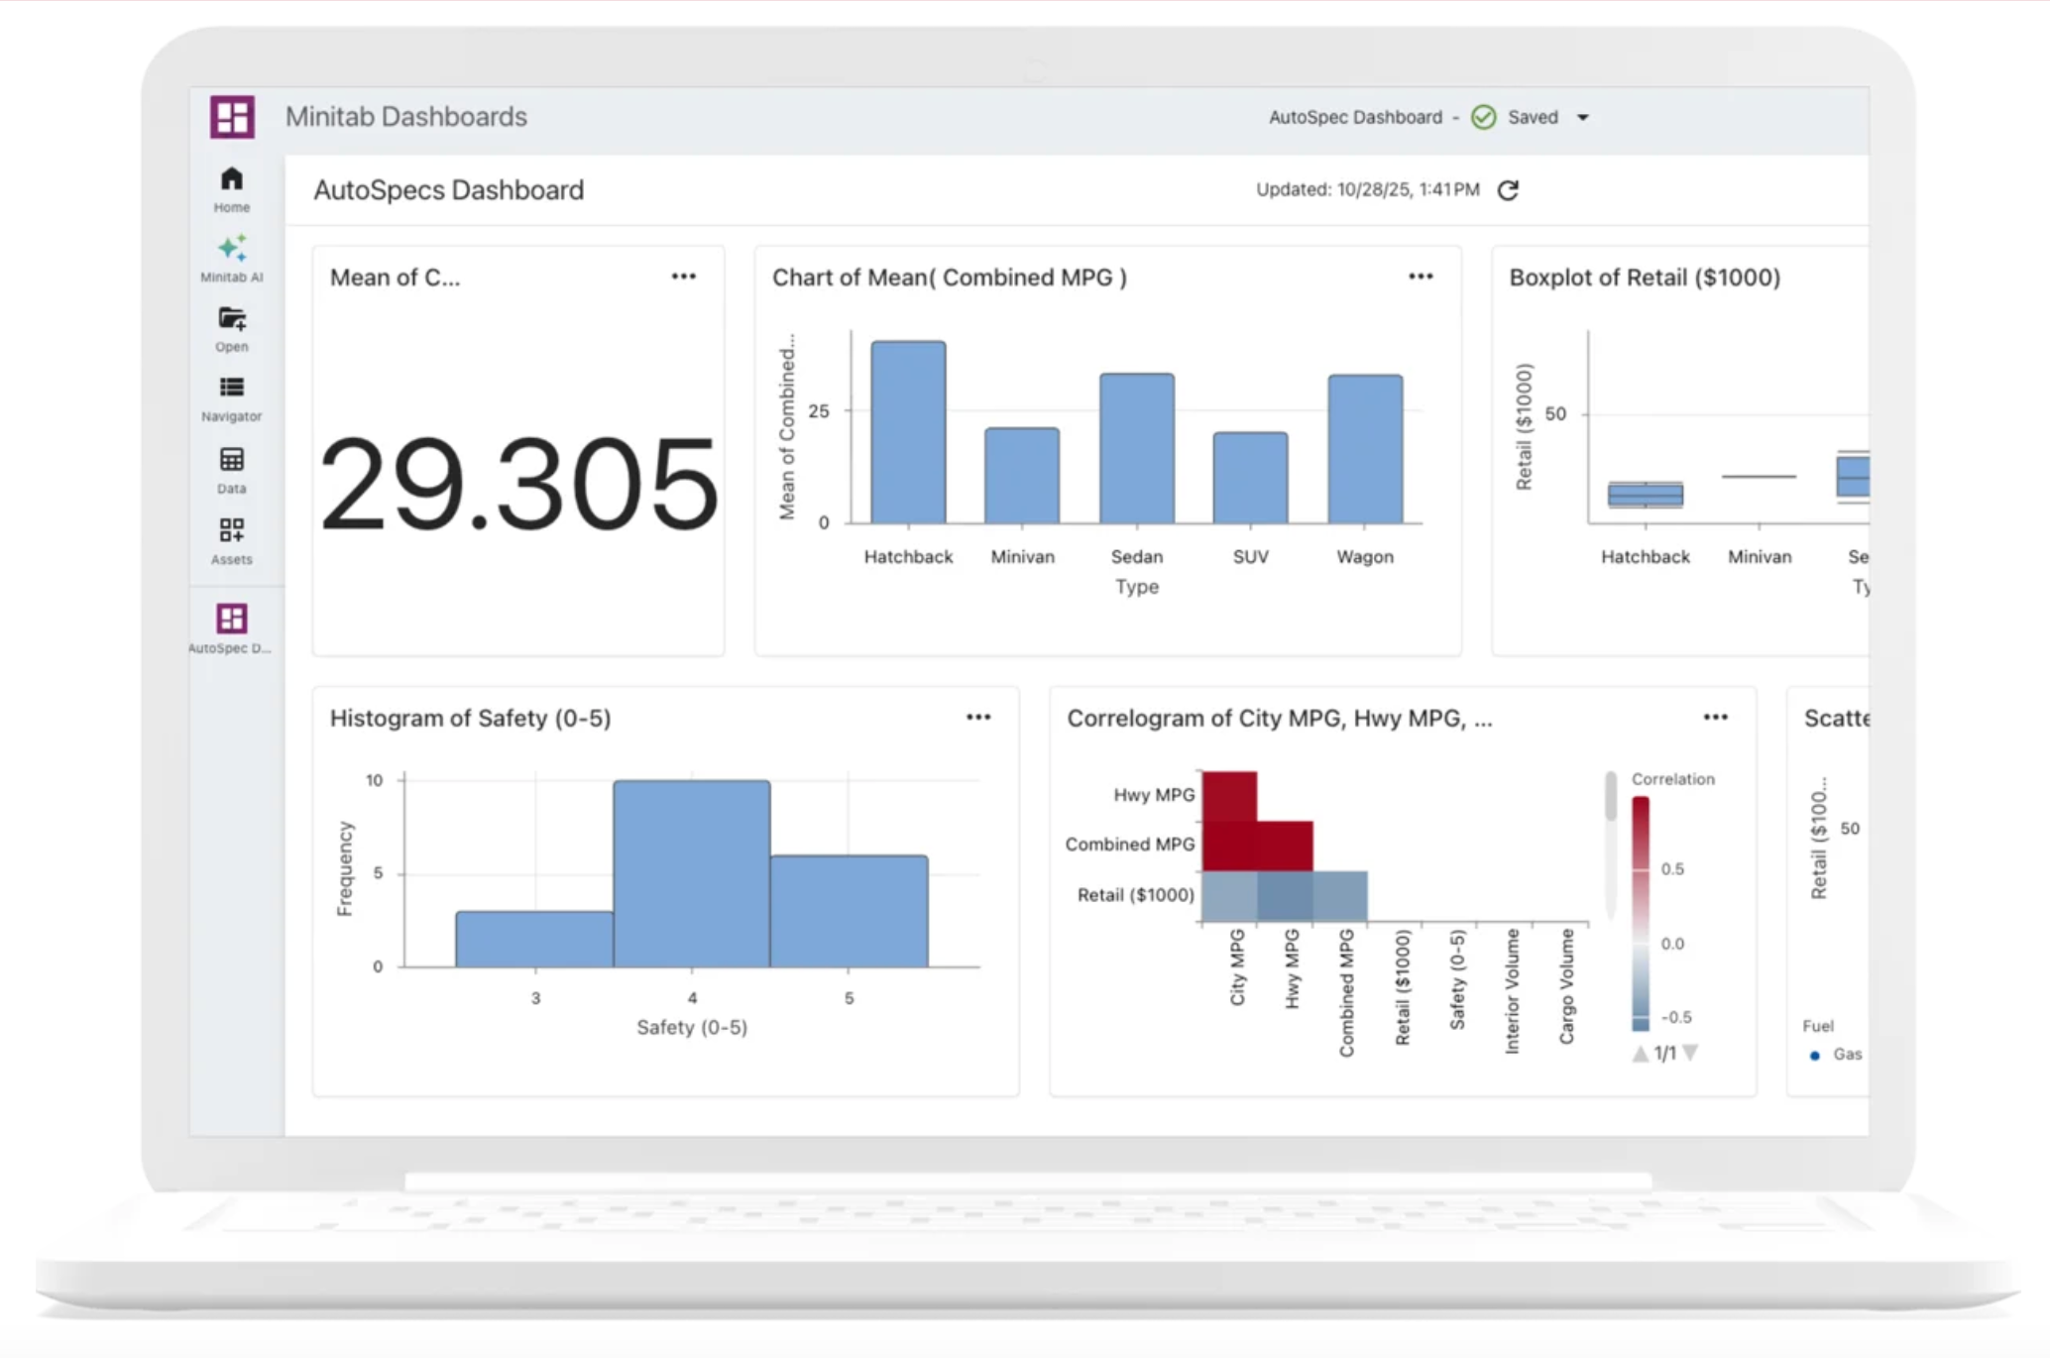Click the AutoSpec Dashboard title link

1355,118
